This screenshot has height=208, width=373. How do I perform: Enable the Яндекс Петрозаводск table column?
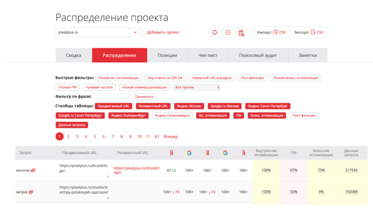172,115
